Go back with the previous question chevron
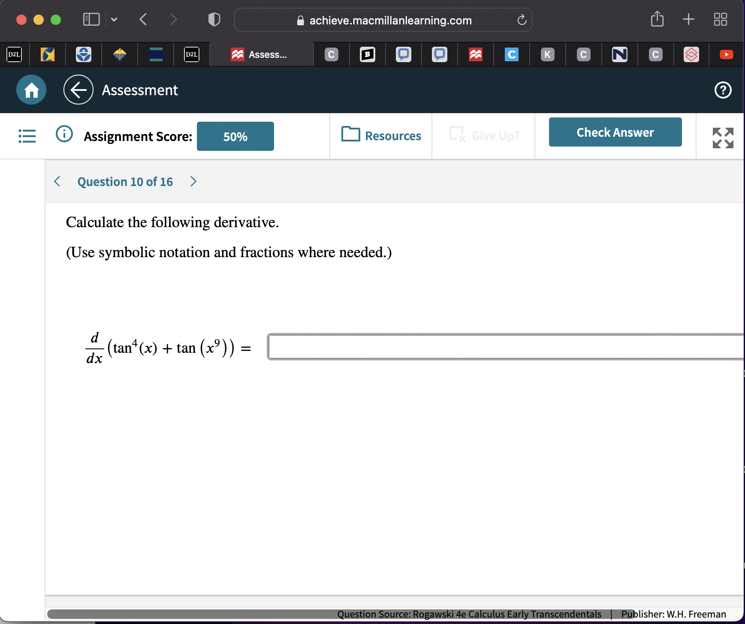This screenshot has width=745, height=624. pos(57,181)
